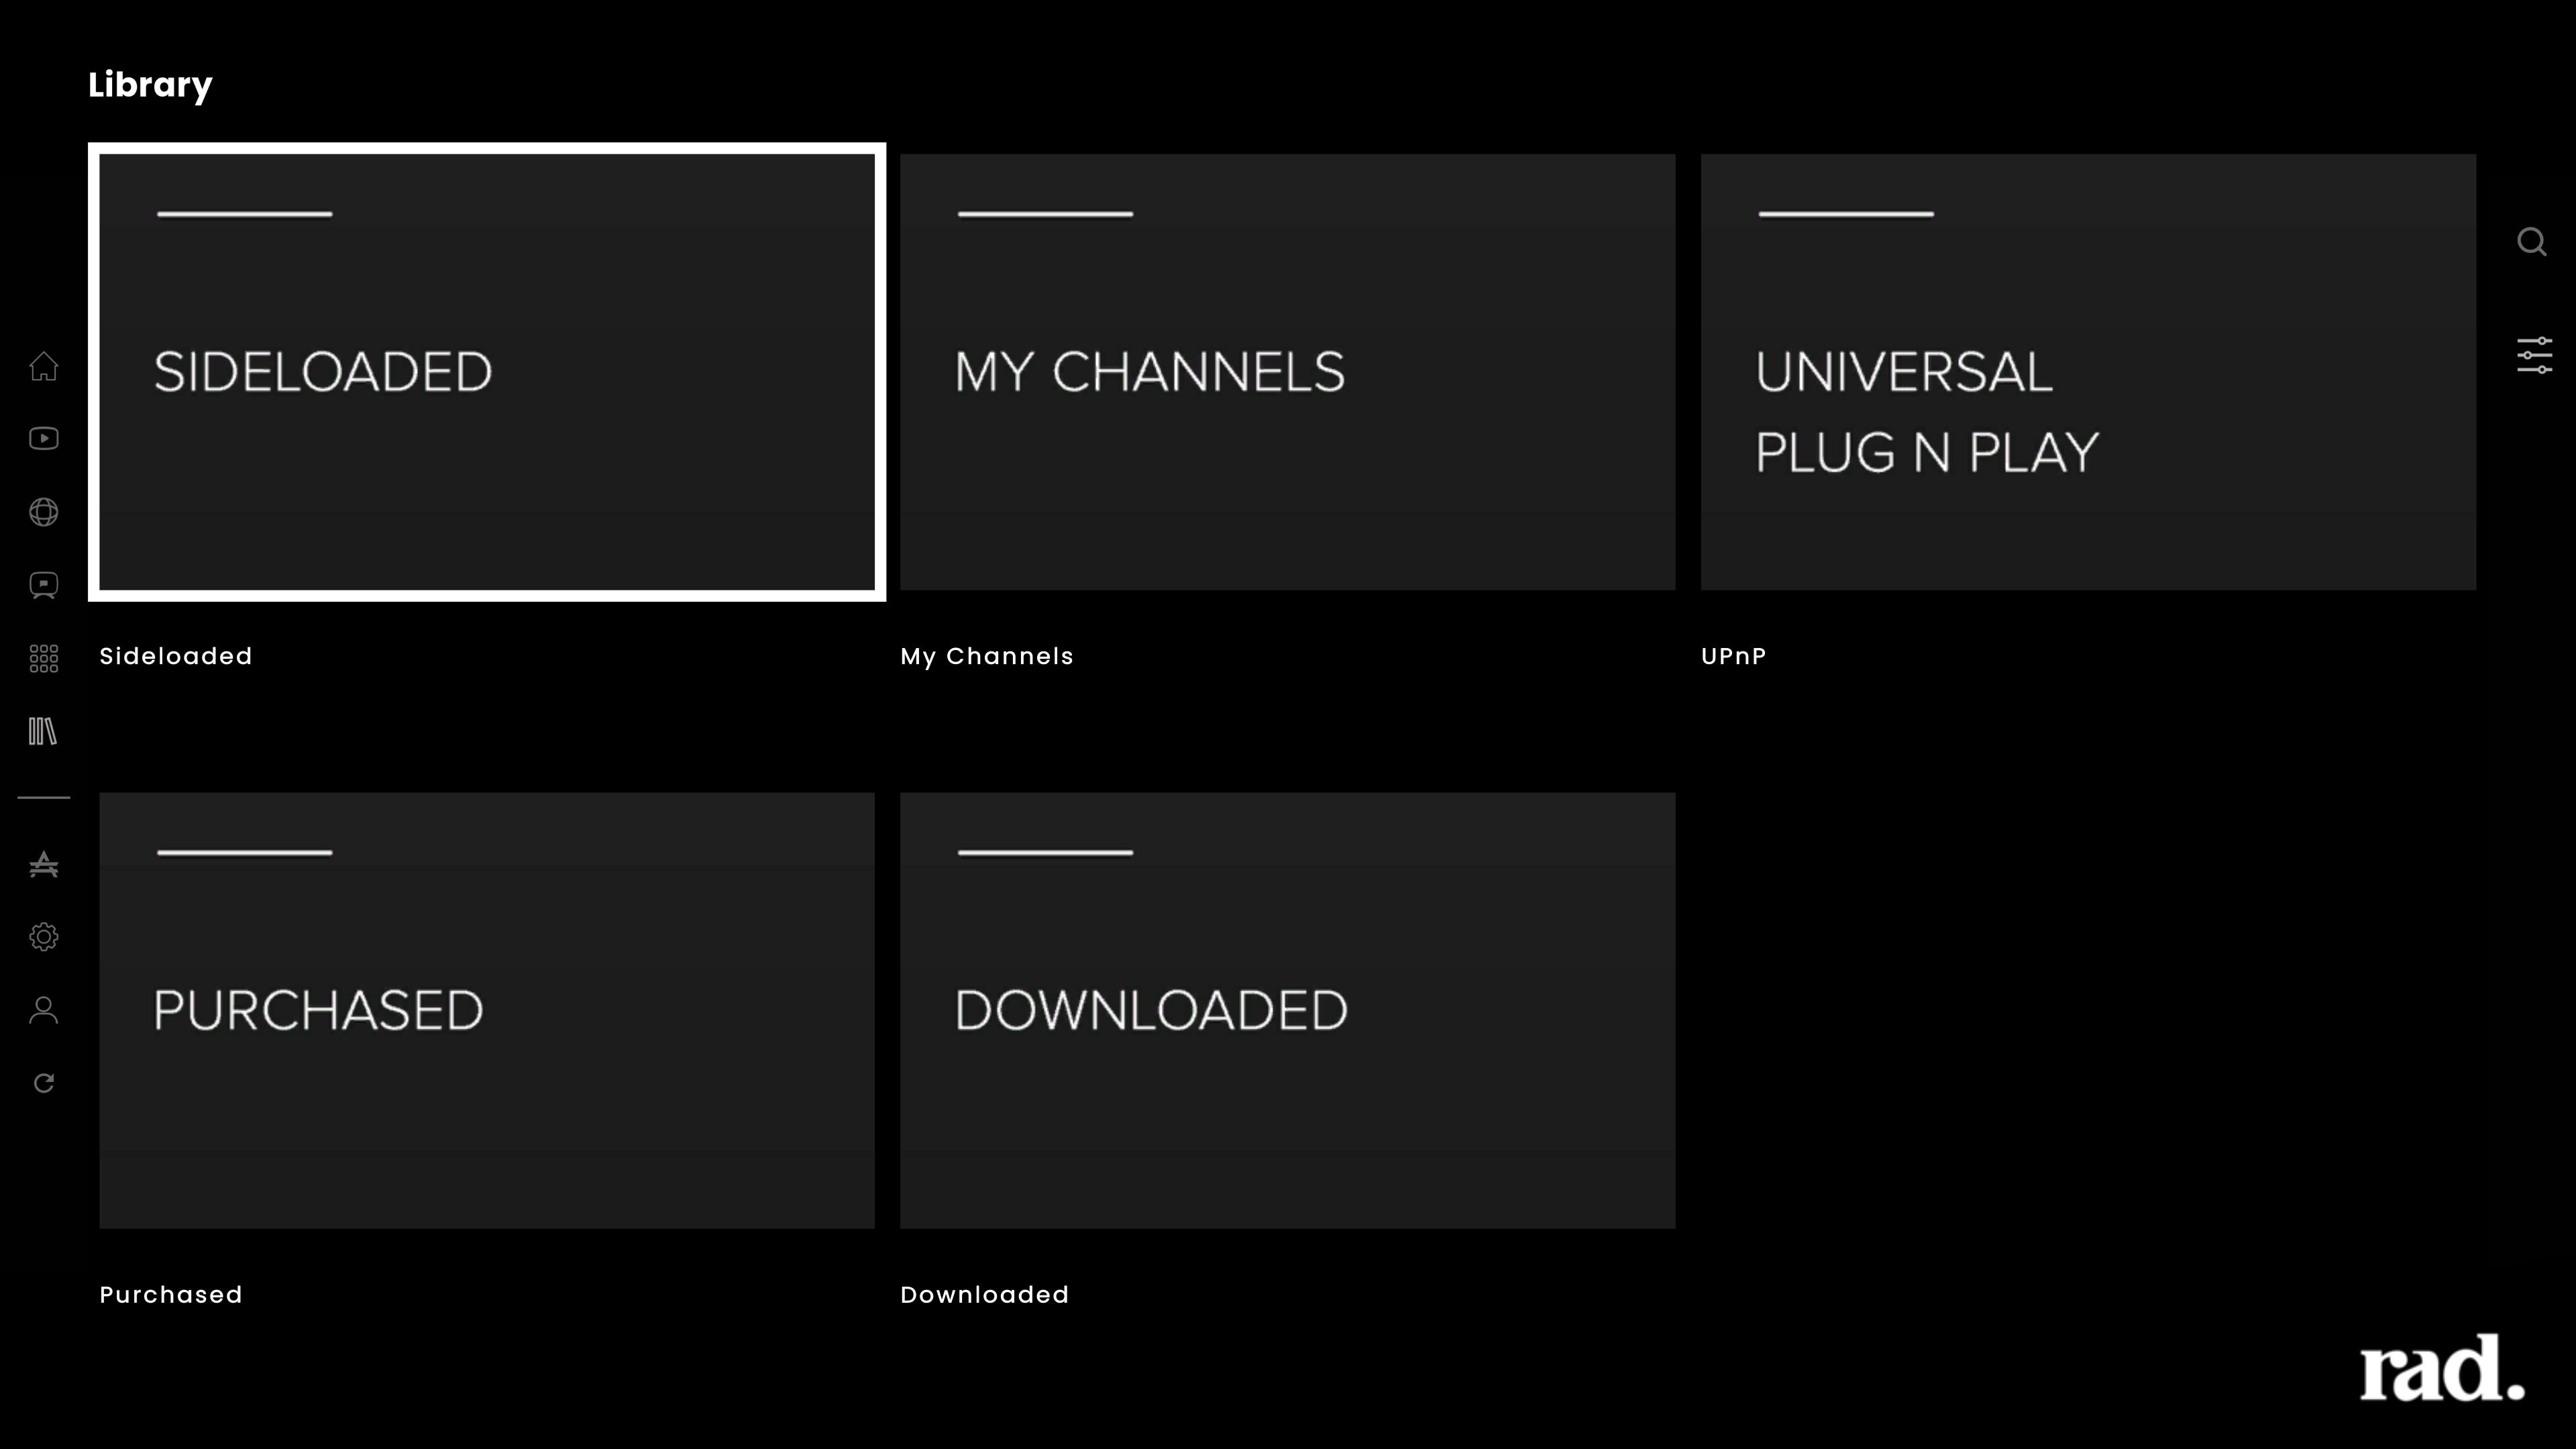Image resolution: width=2576 pixels, height=1449 pixels.
Task: Open the MY CHANNELS library tile
Action: [1288, 372]
